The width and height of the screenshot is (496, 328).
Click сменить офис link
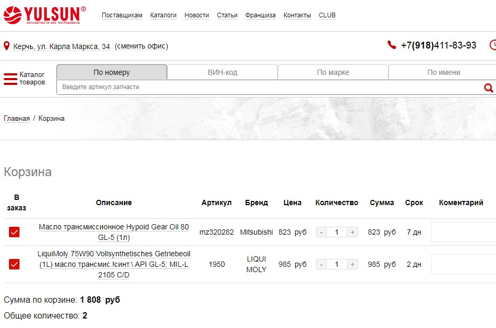click(141, 46)
